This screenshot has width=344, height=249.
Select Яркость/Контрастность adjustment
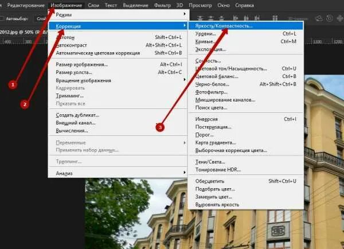tap(246, 26)
